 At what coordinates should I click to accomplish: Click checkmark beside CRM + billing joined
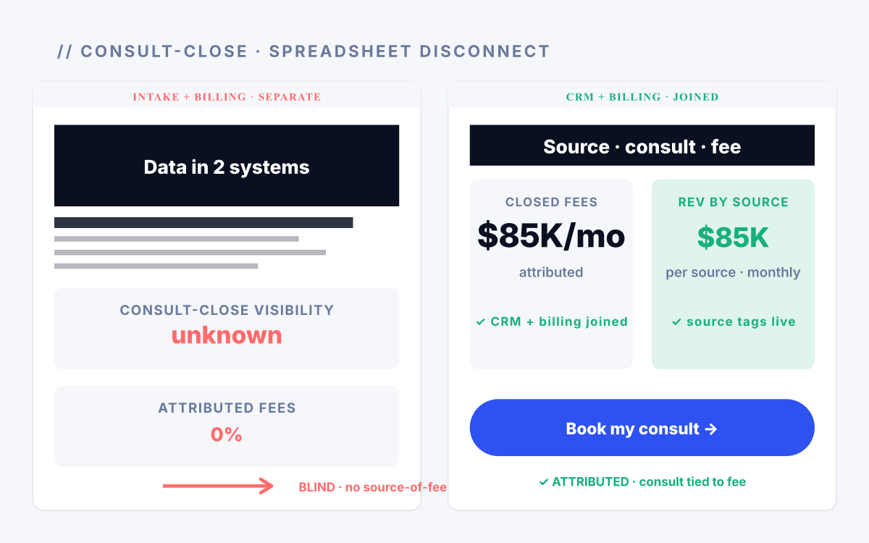481,321
